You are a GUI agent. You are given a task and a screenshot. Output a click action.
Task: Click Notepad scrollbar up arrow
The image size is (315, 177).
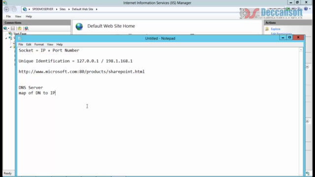(301, 50)
